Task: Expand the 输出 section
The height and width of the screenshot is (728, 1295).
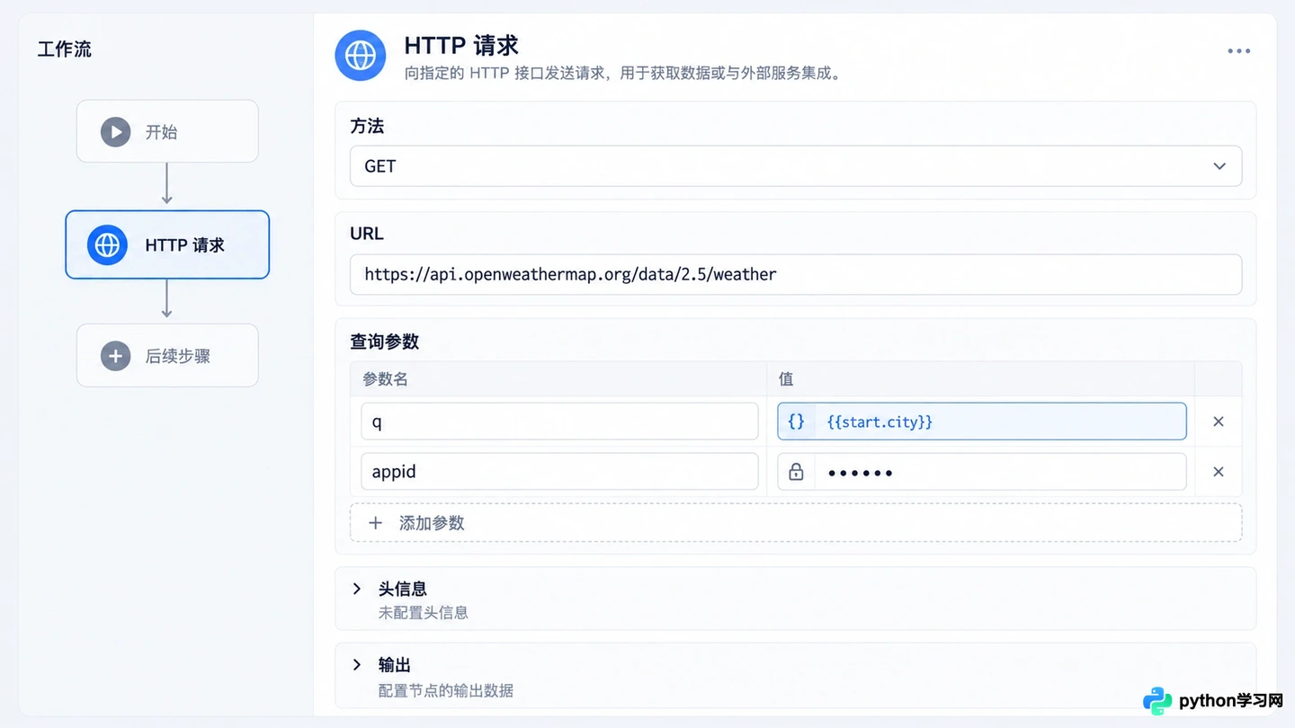Action: pyautogui.click(x=357, y=665)
